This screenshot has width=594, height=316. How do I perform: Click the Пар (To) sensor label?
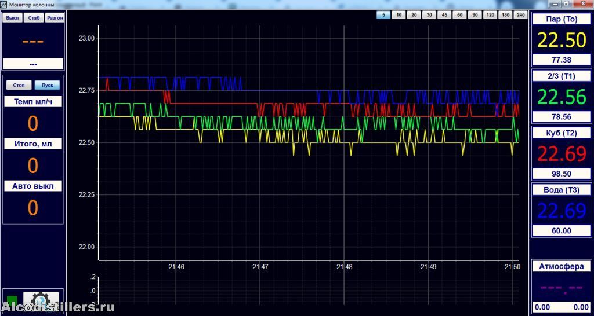click(562, 20)
